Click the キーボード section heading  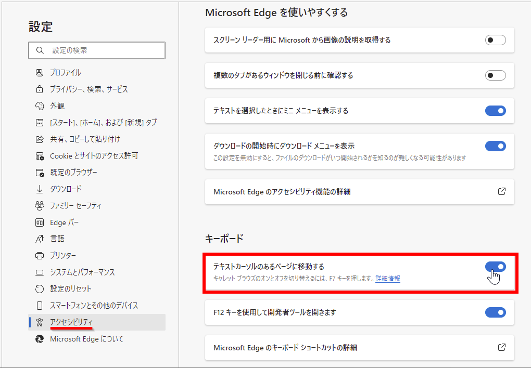224,239
